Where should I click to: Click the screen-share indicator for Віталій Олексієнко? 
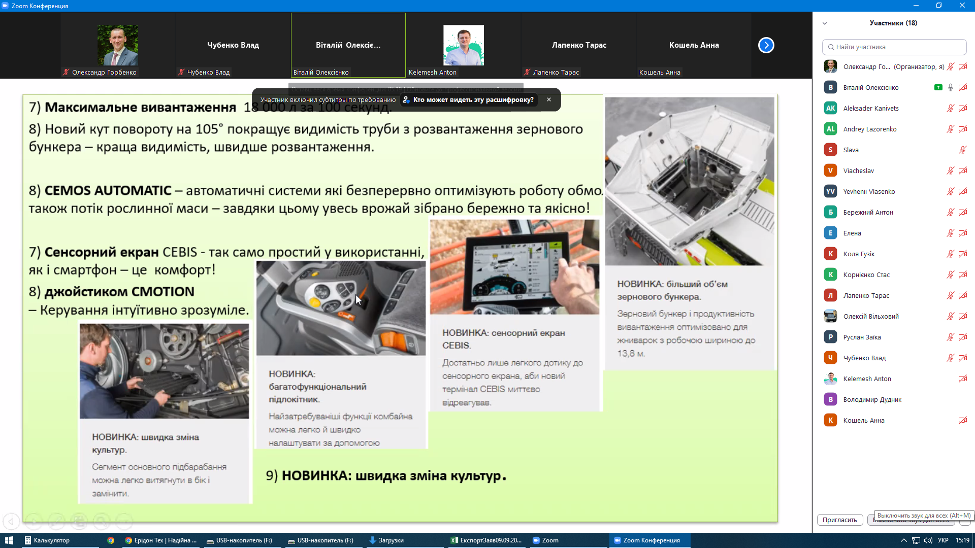tap(938, 87)
